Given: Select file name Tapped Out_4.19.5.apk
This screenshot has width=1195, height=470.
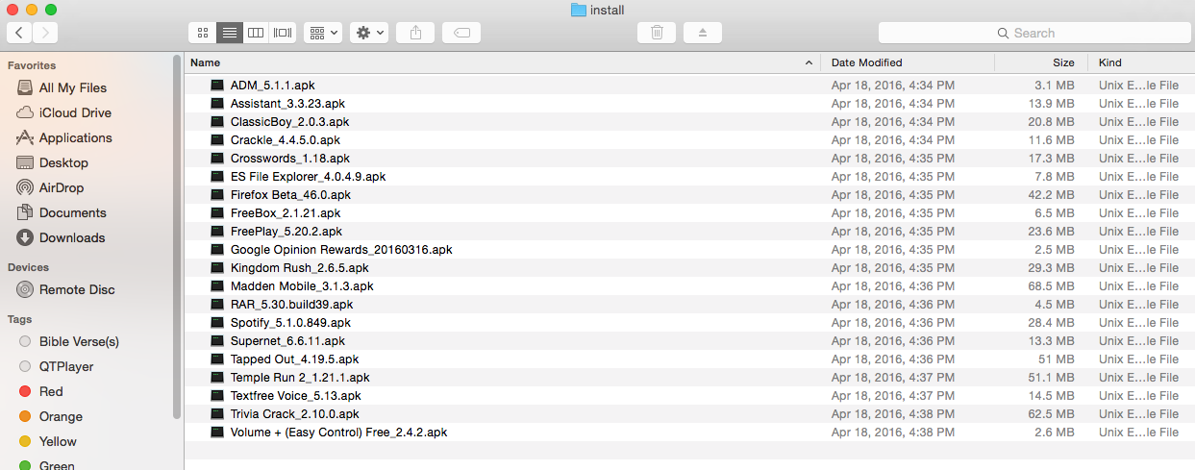Looking at the screenshot, I should pyautogui.click(x=294, y=359).
